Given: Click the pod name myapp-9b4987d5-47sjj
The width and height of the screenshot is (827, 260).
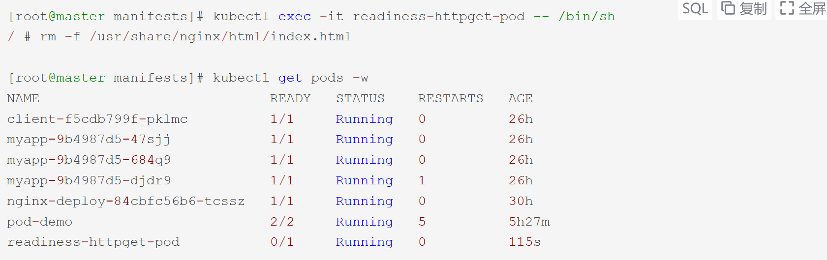Looking at the screenshot, I should pos(89,140).
